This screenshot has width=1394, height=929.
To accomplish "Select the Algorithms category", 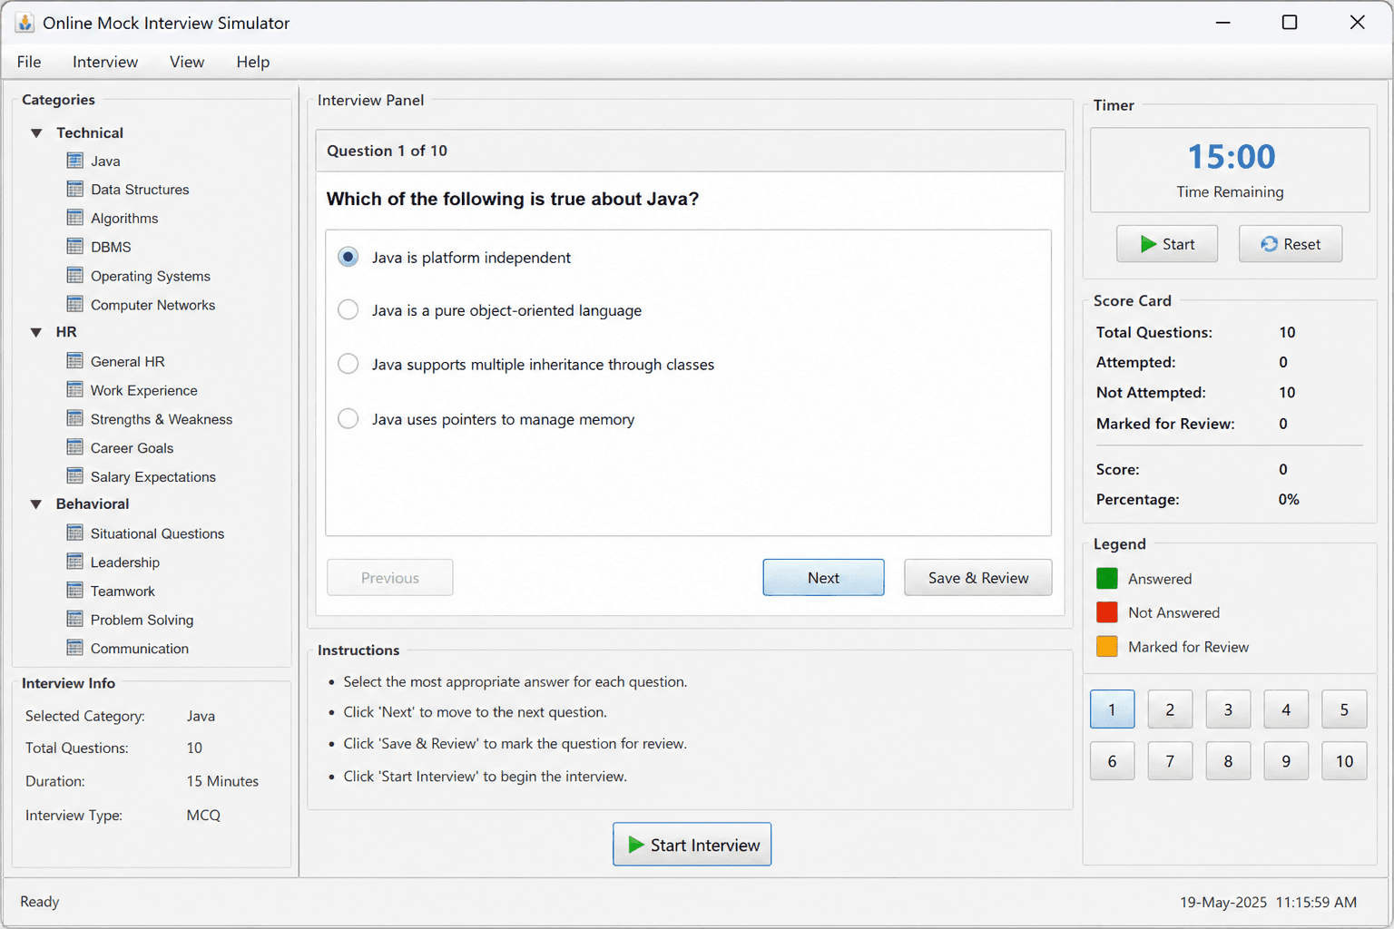I will (x=124, y=219).
